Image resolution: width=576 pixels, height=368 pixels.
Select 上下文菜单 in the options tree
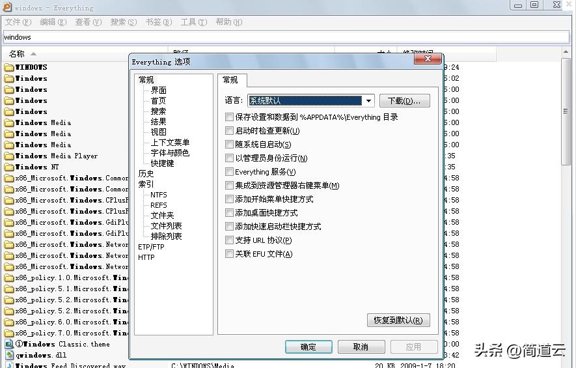[170, 142]
